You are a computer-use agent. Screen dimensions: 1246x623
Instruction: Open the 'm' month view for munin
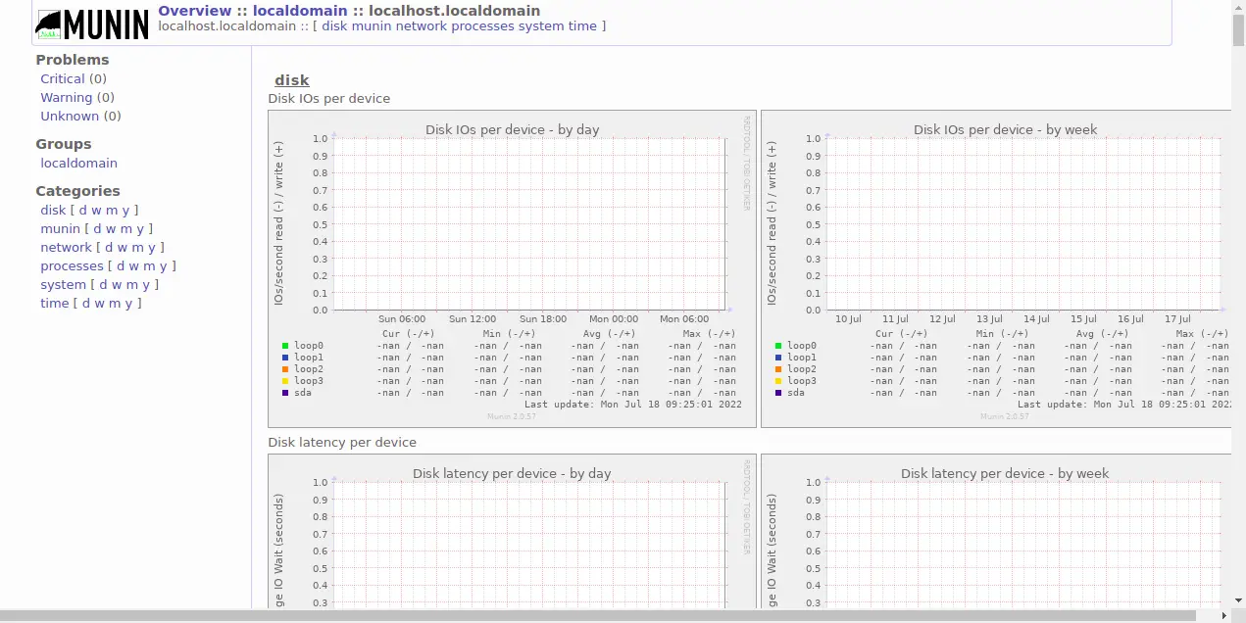(126, 228)
